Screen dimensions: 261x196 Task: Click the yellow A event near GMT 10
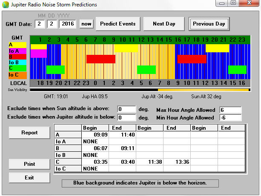click(x=126, y=48)
